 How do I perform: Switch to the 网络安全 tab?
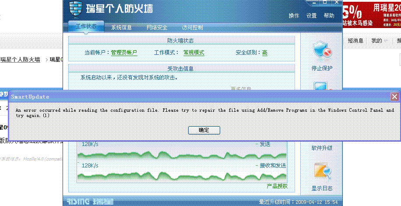[x=157, y=27]
